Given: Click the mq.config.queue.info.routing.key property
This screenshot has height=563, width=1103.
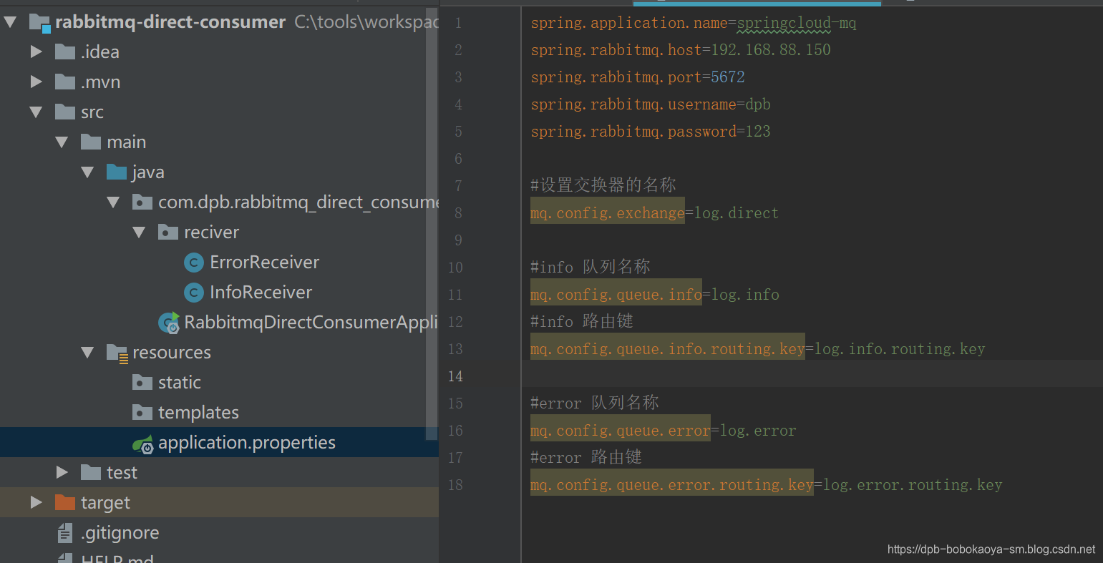Looking at the screenshot, I should (668, 349).
